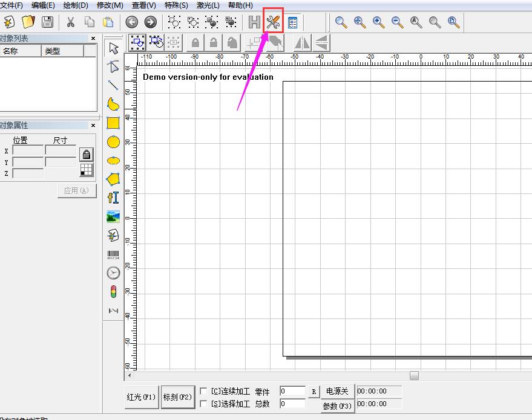The width and height of the screenshot is (532, 420).
Task: Click the 参数(F3) button
Action: (x=337, y=405)
